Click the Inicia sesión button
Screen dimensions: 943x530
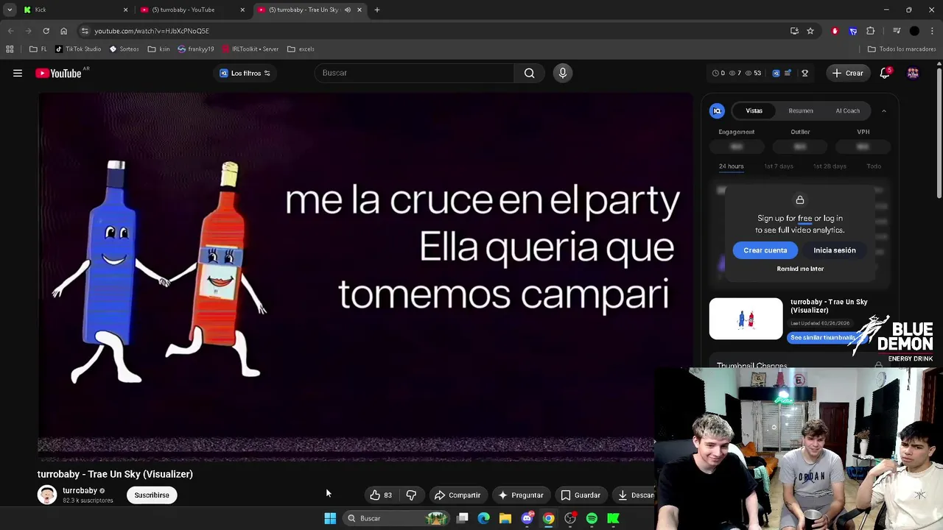[835, 250]
